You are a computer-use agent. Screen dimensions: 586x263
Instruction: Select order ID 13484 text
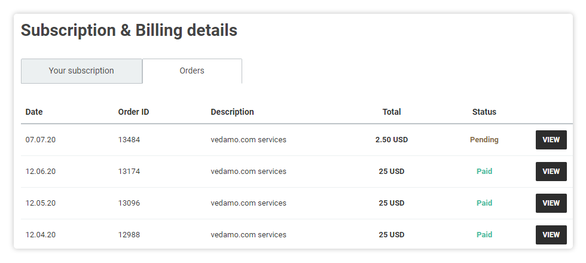[x=129, y=140]
